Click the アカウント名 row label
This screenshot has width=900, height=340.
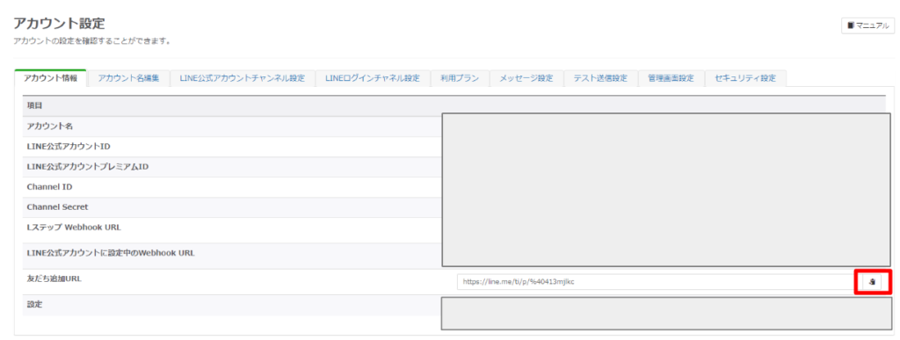click(x=50, y=126)
